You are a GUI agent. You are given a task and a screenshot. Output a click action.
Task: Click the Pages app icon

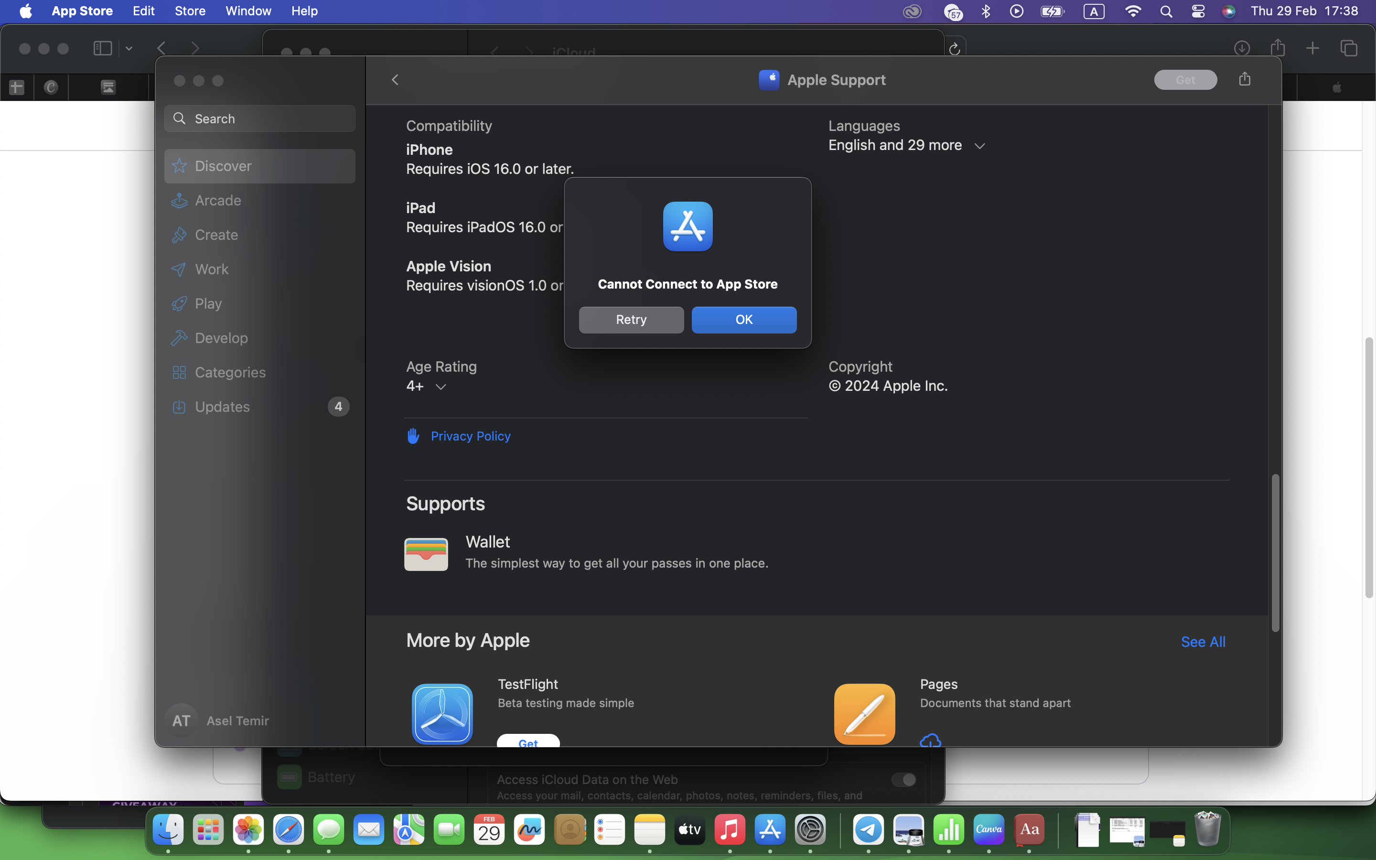(x=864, y=713)
